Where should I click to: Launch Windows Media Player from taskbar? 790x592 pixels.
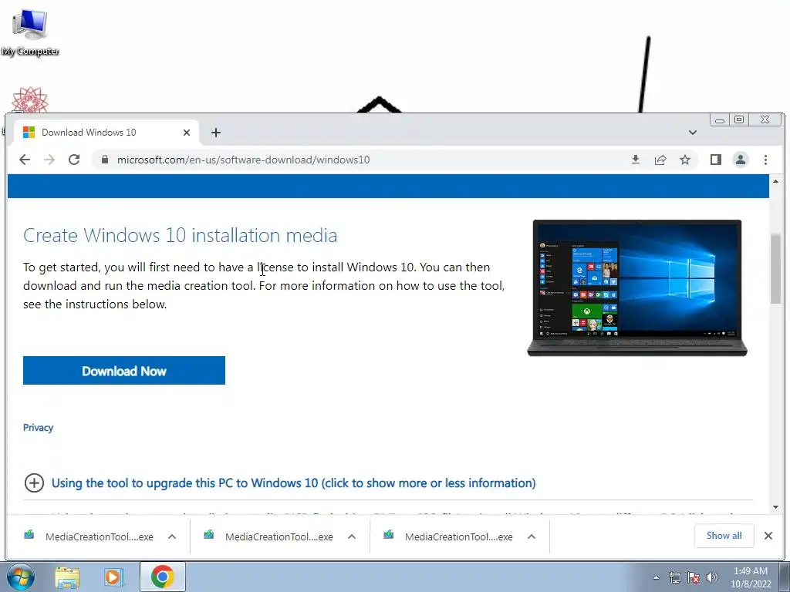pyautogui.click(x=114, y=577)
